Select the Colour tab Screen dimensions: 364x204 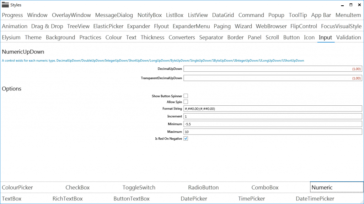(113, 37)
